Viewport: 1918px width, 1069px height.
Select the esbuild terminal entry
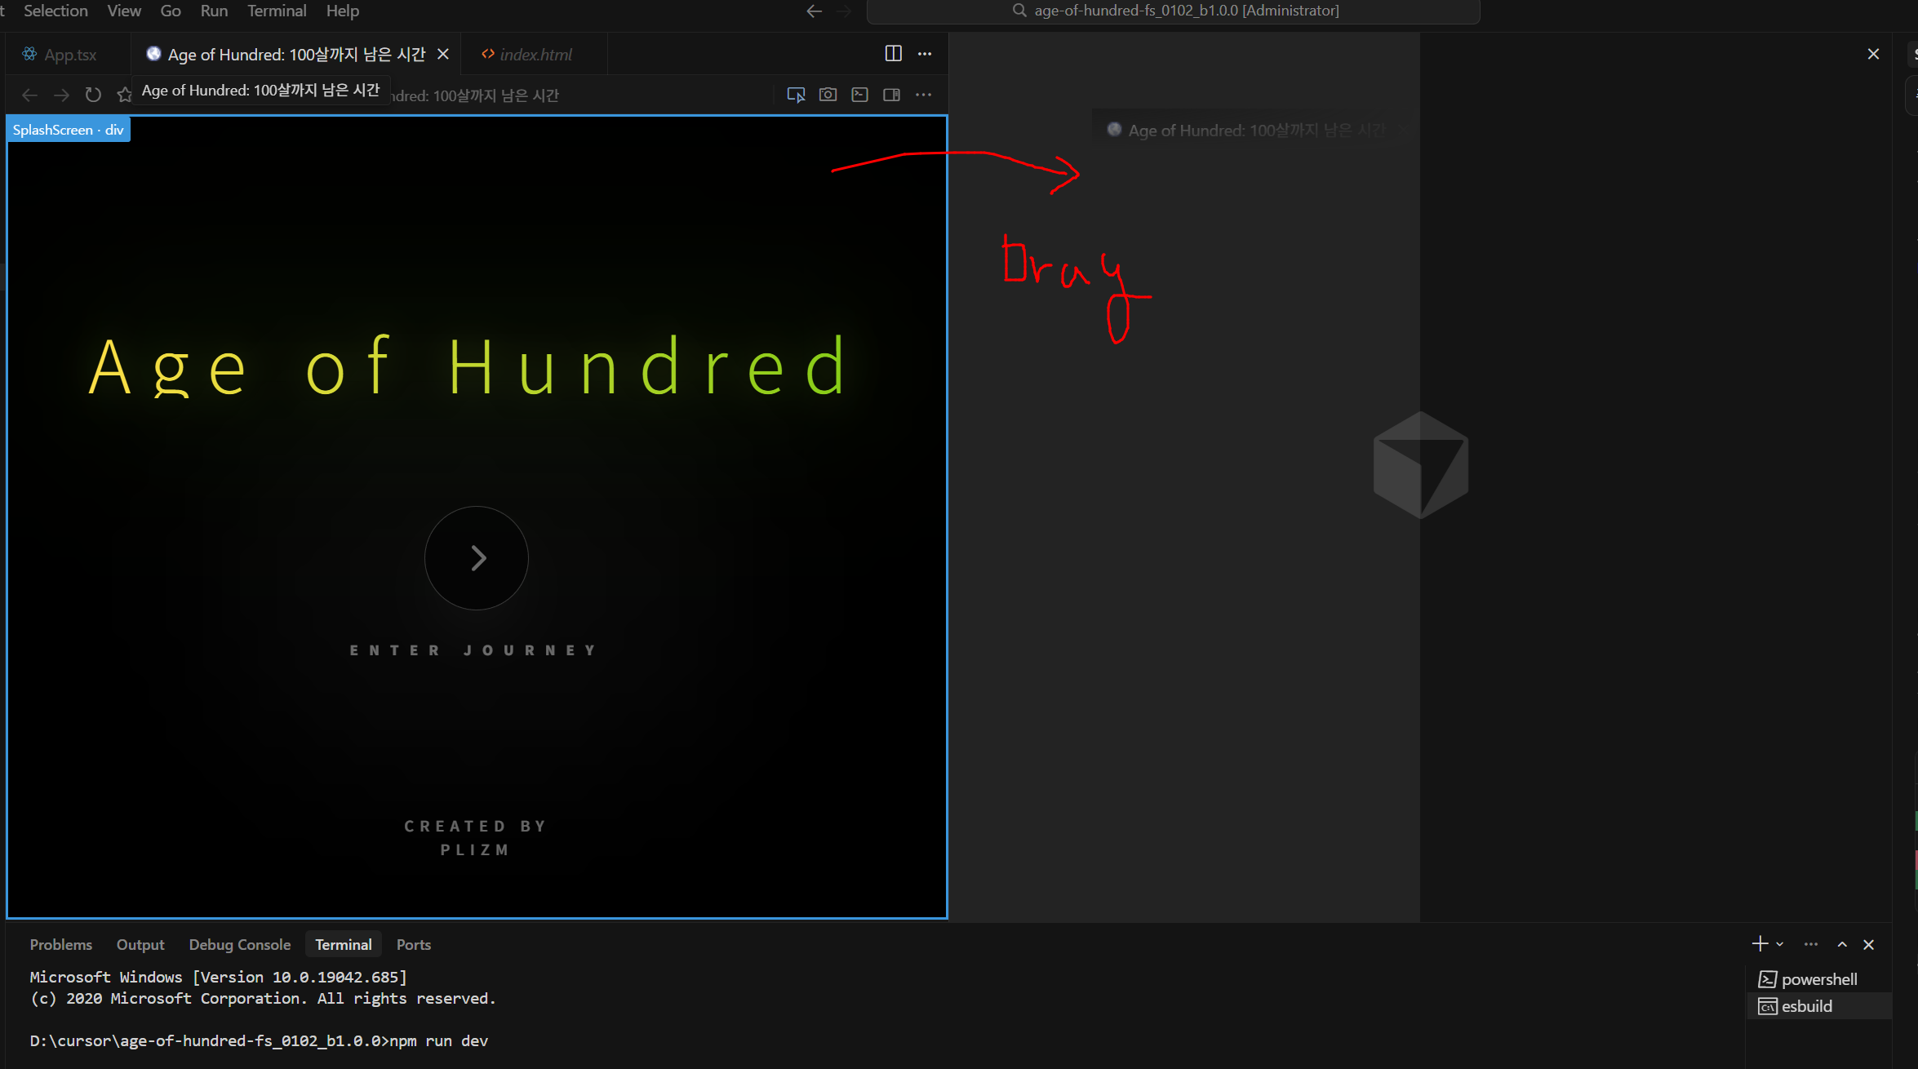(x=1806, y=1006)
